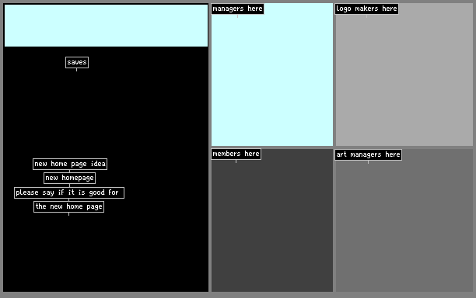Select the "art managers here" label

[x=368, y=154]
